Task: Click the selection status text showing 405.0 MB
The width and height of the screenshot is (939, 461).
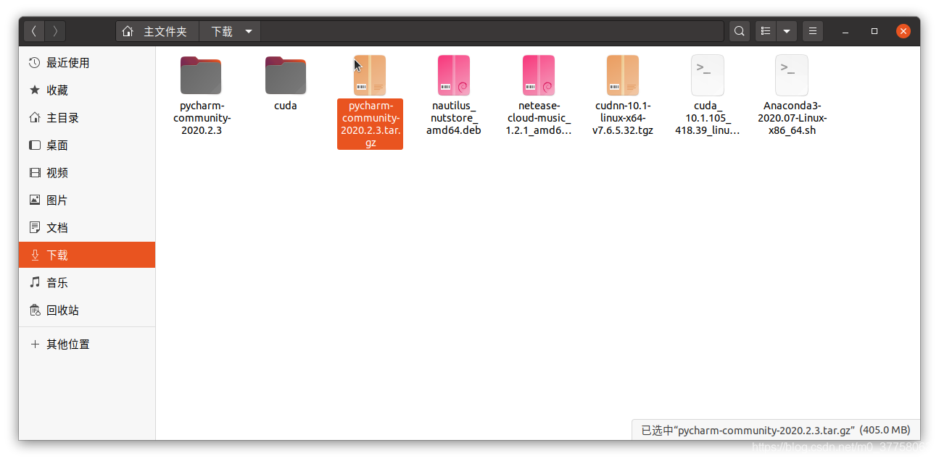Action: [x=776, y=430]
